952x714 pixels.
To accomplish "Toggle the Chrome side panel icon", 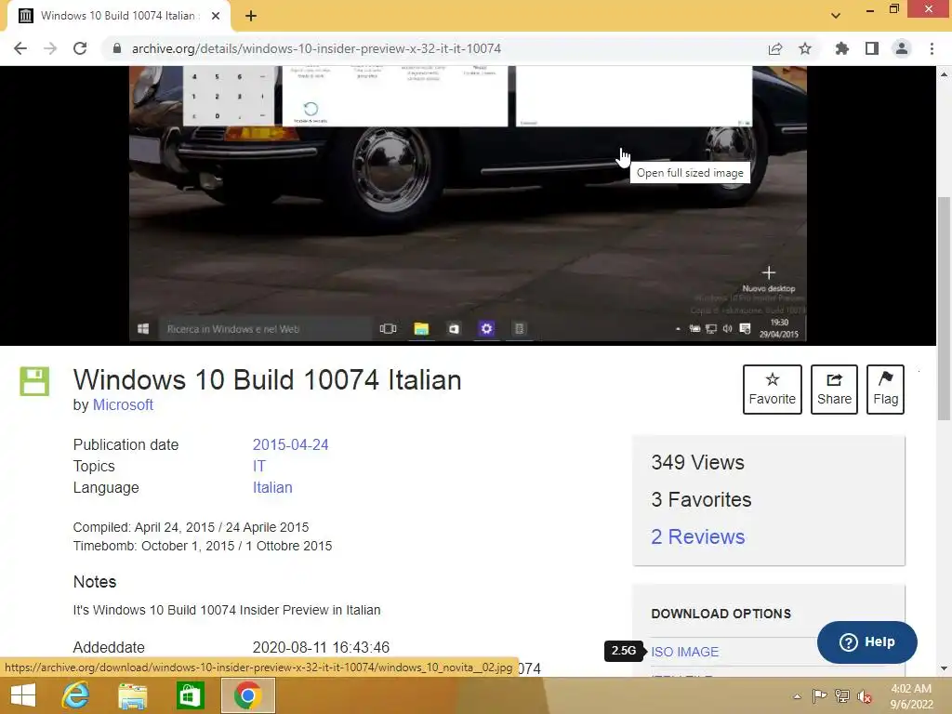I will 872,48.
